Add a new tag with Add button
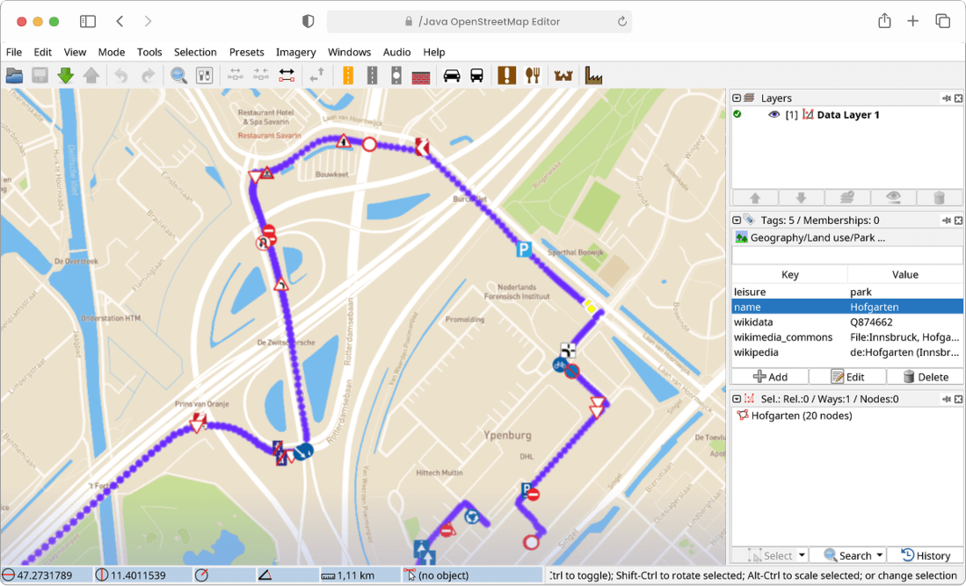 click(x=769, y=377)
